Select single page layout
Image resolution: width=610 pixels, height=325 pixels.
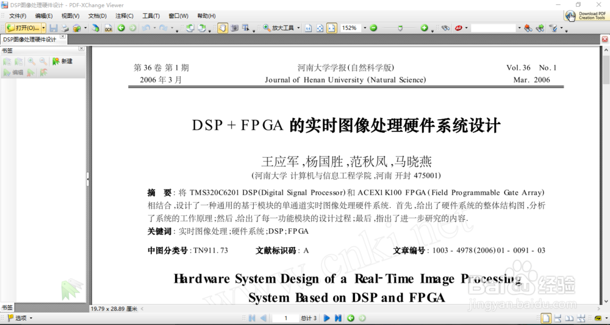546,318
